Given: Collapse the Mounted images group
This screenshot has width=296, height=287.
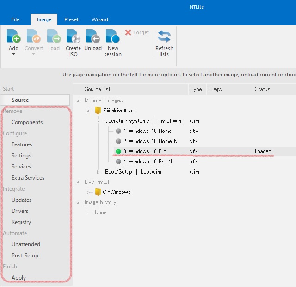Looking at the screenshot, I should pyautogui.click(x=78, y=101).
